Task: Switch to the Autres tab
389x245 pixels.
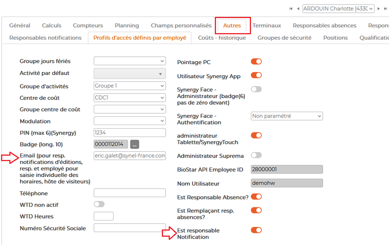Action: pos(232,26)
